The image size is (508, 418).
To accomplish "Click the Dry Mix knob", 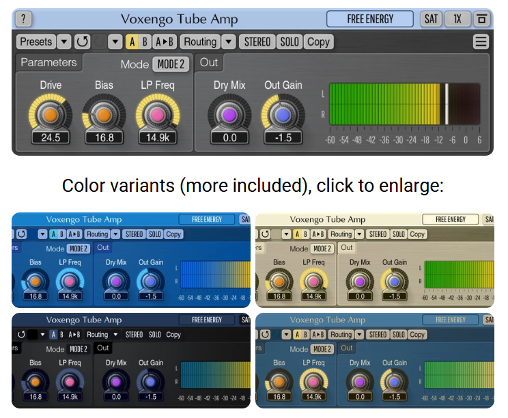I will (x=229, y=115).
